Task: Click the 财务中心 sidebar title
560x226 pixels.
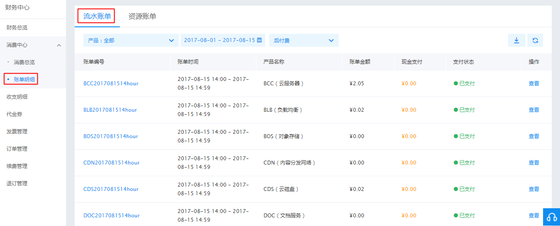Action: (17, 7)
